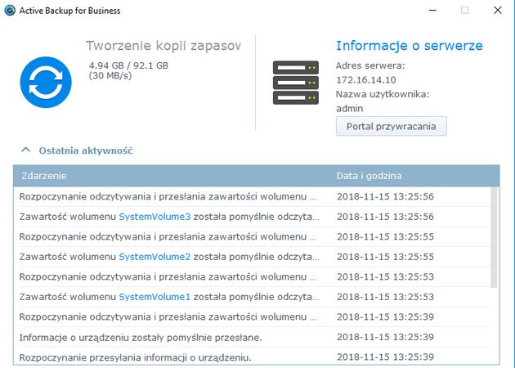Click the transfer speed (30 MB/s) text

110,75
